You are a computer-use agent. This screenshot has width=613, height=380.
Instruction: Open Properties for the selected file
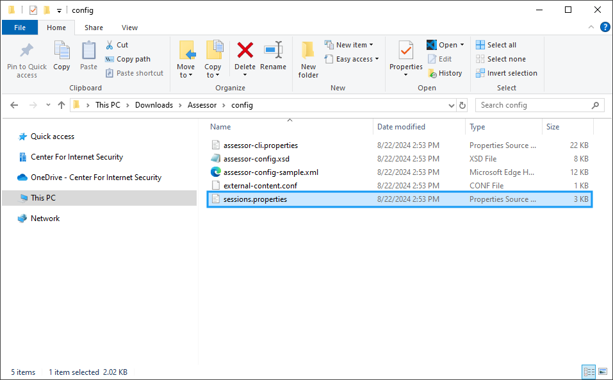405,51
